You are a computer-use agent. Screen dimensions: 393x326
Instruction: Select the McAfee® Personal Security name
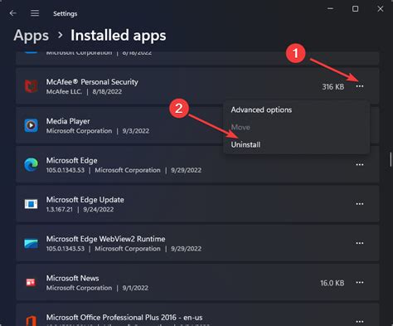[92, 82]
